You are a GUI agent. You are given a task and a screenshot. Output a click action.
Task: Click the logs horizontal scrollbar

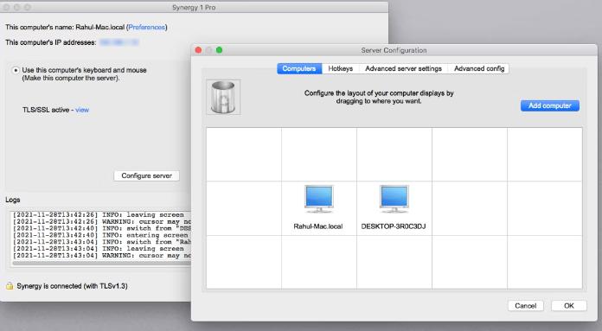(x=102, y=263)
